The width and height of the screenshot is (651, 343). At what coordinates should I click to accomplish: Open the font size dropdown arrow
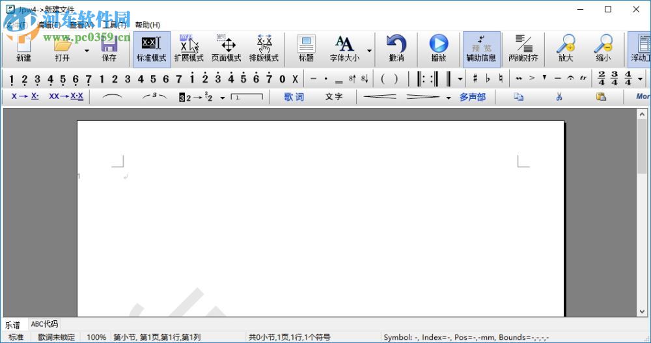click(369, 51)
